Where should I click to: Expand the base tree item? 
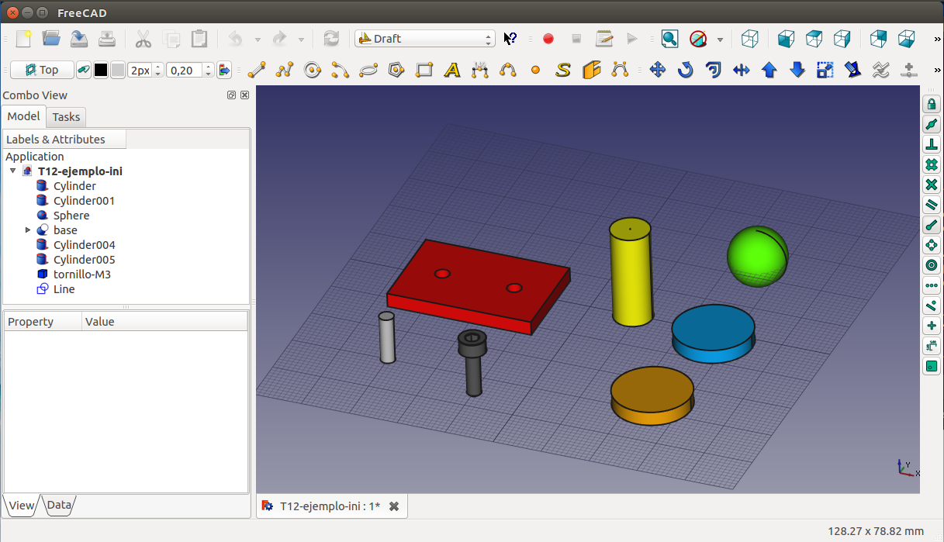pos(28,230)
